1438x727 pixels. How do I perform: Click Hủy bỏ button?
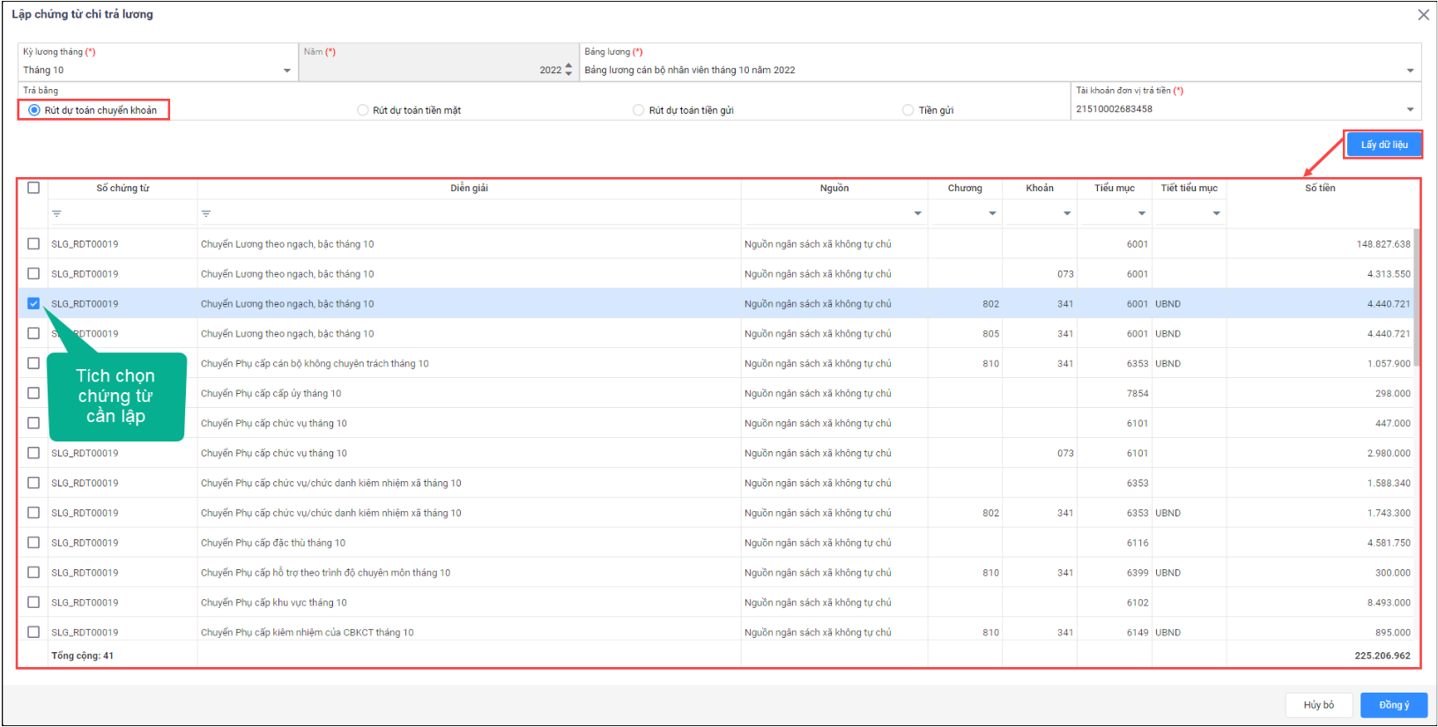pyautogui.click(x=1318, y=705)
